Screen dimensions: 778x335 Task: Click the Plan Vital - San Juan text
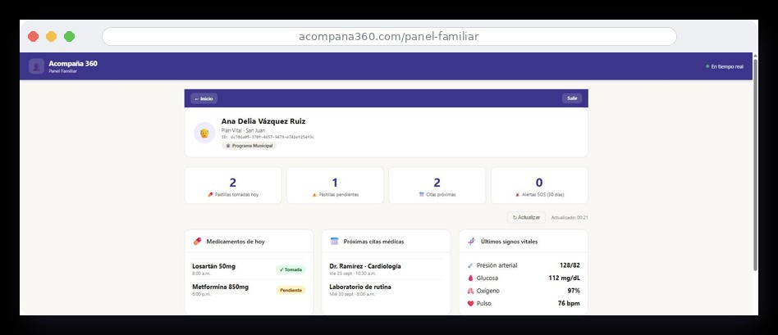pyautogui.click(x=243, y=130)
